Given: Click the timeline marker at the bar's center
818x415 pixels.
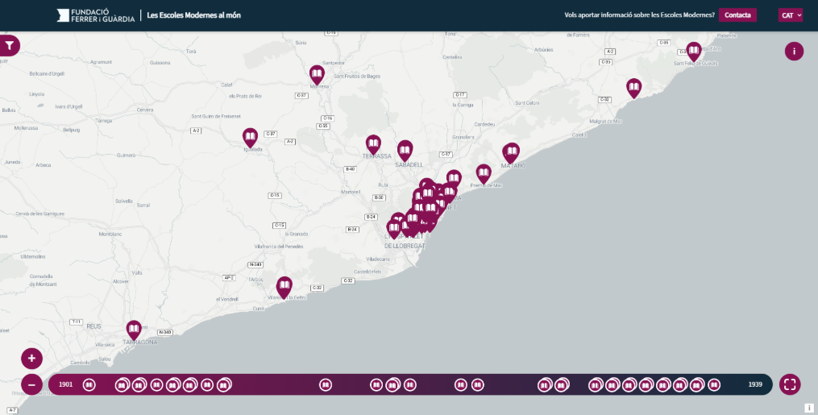Looking at the screenshot, I should click(410, 385).
